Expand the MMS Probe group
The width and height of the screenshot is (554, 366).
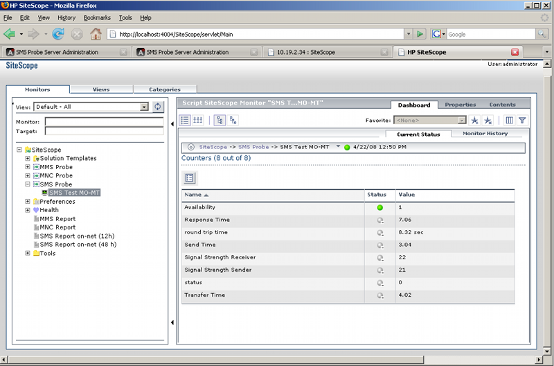tap(28, 167)
